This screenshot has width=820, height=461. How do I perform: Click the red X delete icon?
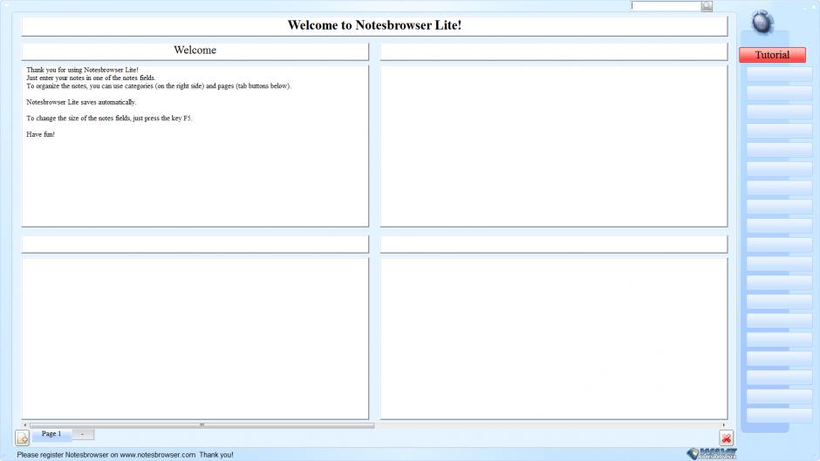click(726, 438)
